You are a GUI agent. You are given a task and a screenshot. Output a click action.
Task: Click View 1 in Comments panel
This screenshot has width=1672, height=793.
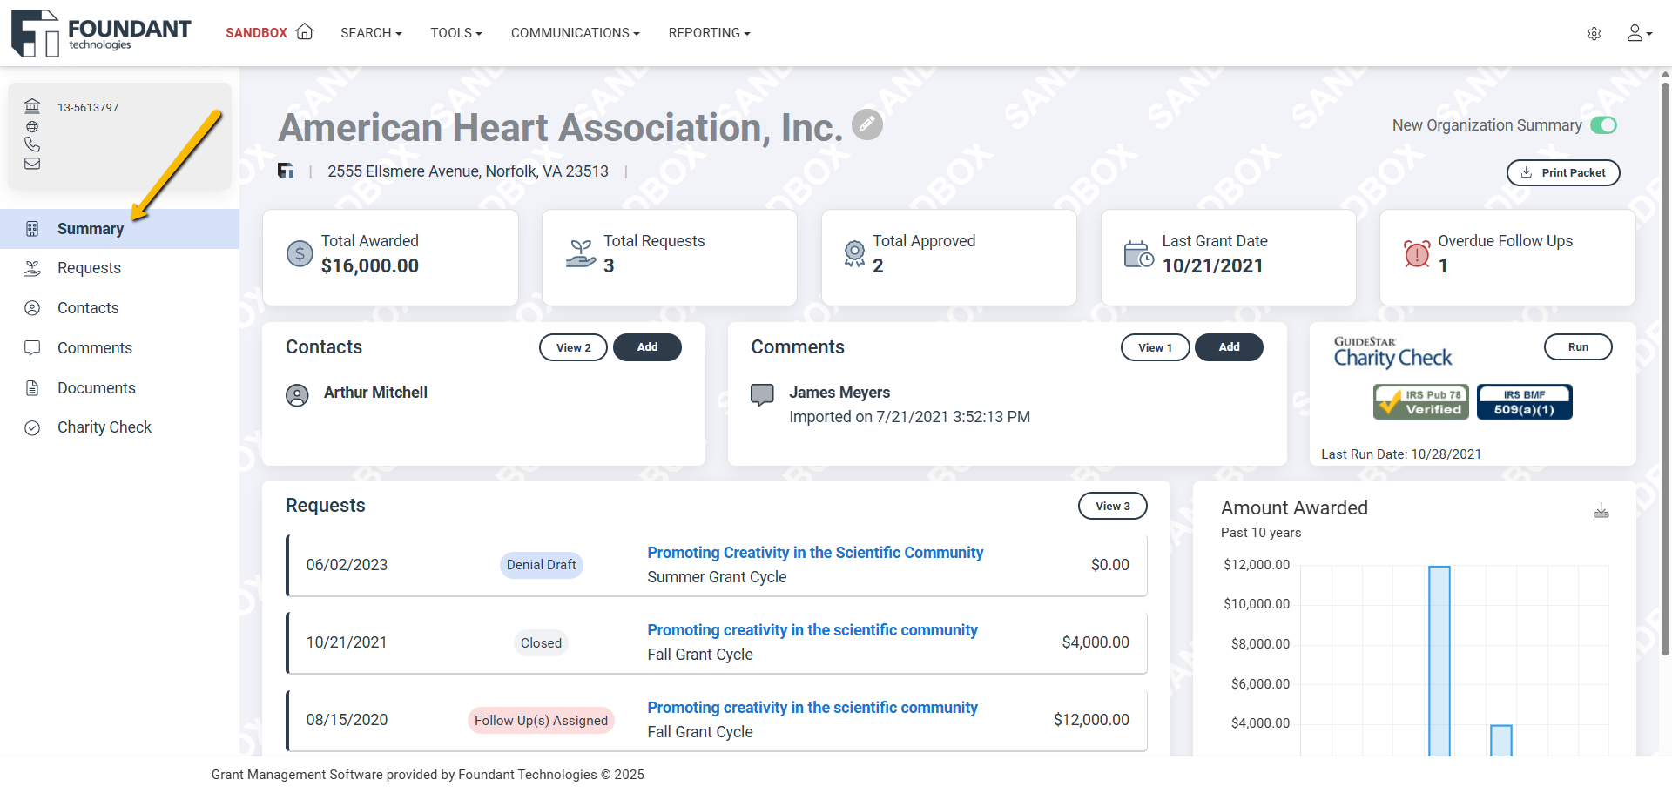pyautogui.click(x=1155, y=347)
